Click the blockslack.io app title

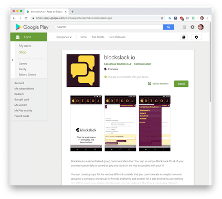coord(120,58)
